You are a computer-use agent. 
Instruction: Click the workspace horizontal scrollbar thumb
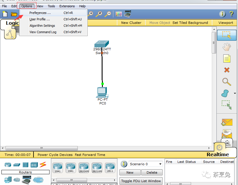point(42,148)
